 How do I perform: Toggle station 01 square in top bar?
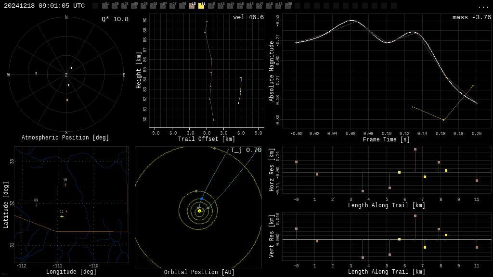[105, 6]
